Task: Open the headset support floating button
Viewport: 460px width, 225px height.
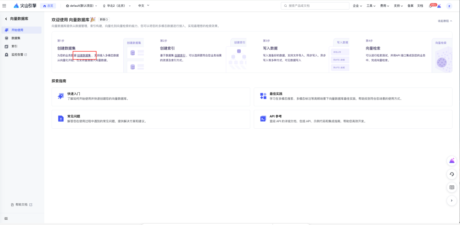Action: coord(451,174)
